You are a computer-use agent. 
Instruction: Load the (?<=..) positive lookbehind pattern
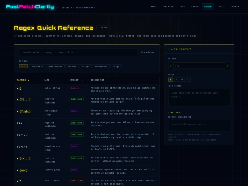pos(87,136)
